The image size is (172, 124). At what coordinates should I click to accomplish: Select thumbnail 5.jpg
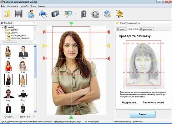(23, 80)
